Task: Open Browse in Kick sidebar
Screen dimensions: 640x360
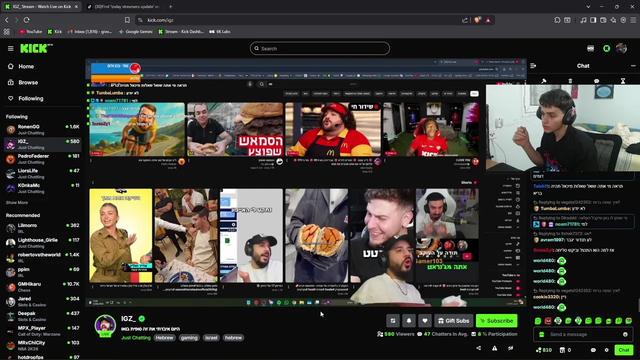Action: click(x=22, y=82)
